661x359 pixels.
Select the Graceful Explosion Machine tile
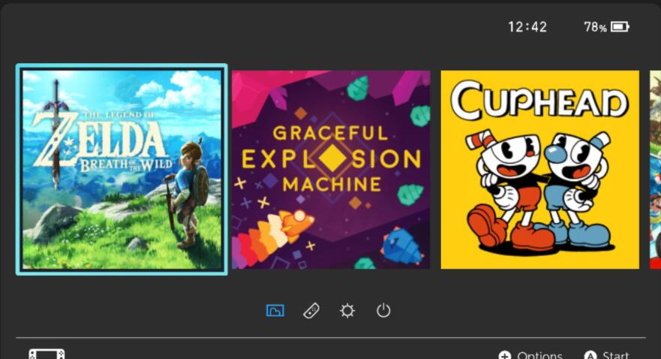[x=331, y=170]
